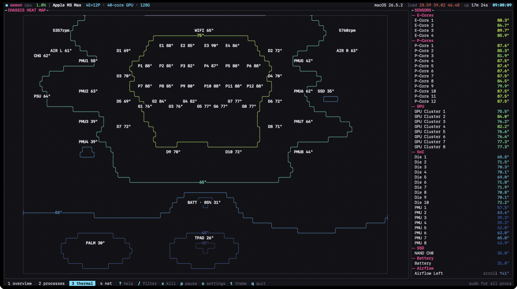The height and width of the screenshot is (289, 517).
Task: Select the P-Core 1 sensor row
Action: [462, 45]
